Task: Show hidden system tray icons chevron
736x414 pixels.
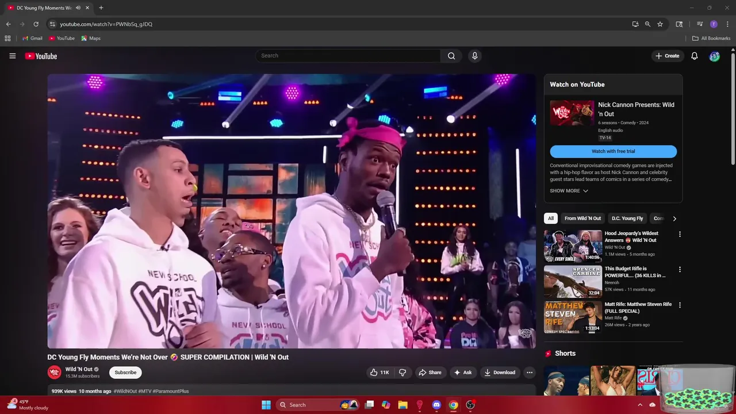Action: coord(640,405)
